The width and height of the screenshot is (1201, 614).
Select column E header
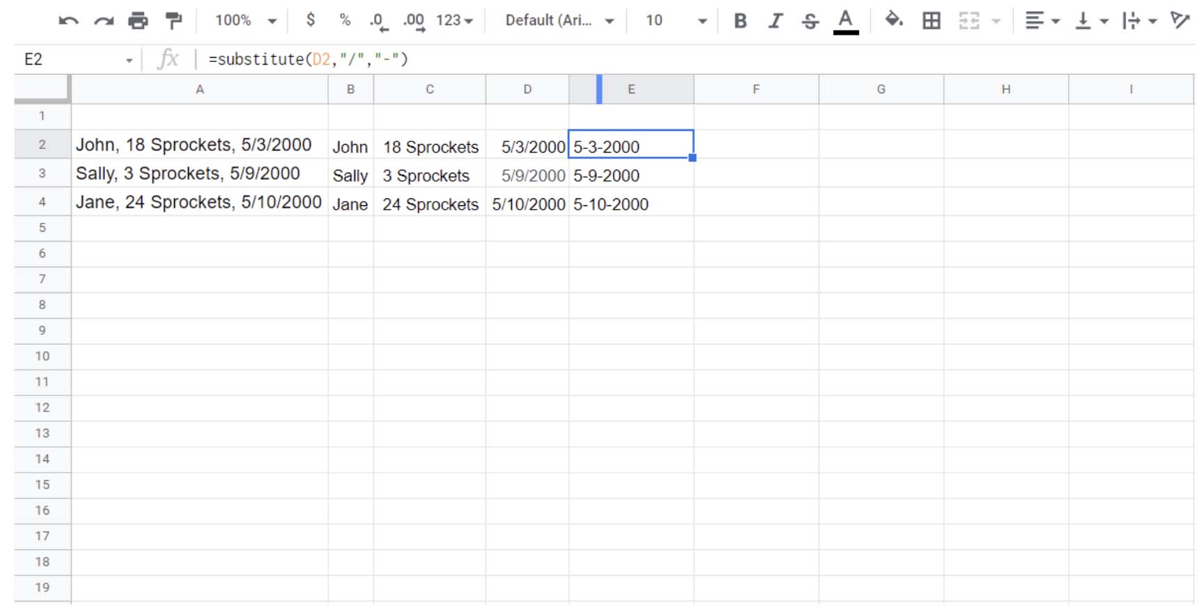click(x=631, y=89)
